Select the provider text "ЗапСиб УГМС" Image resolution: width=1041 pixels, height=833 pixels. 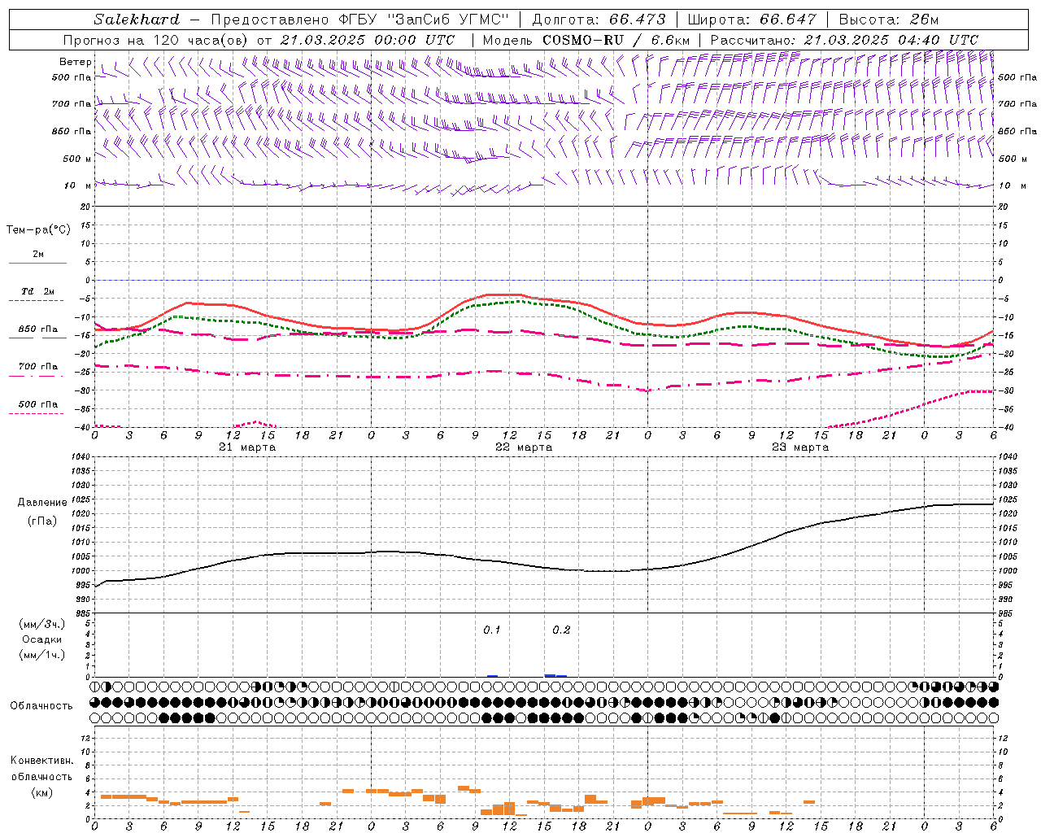click(448, 20)
